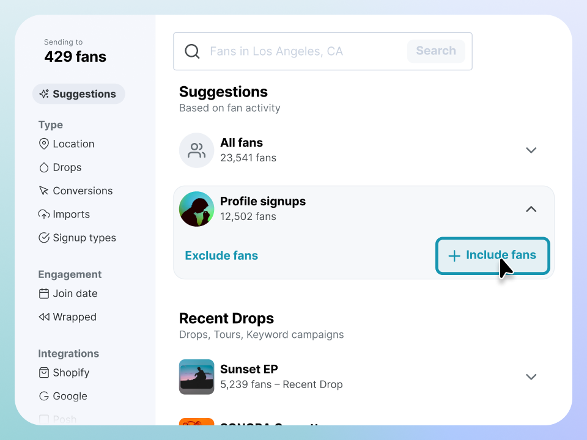Image resolution: width=587 pixels, height=440 pixels.
Task: Expand the Sunset EP drop chevron
Action: tap(531, 377)
